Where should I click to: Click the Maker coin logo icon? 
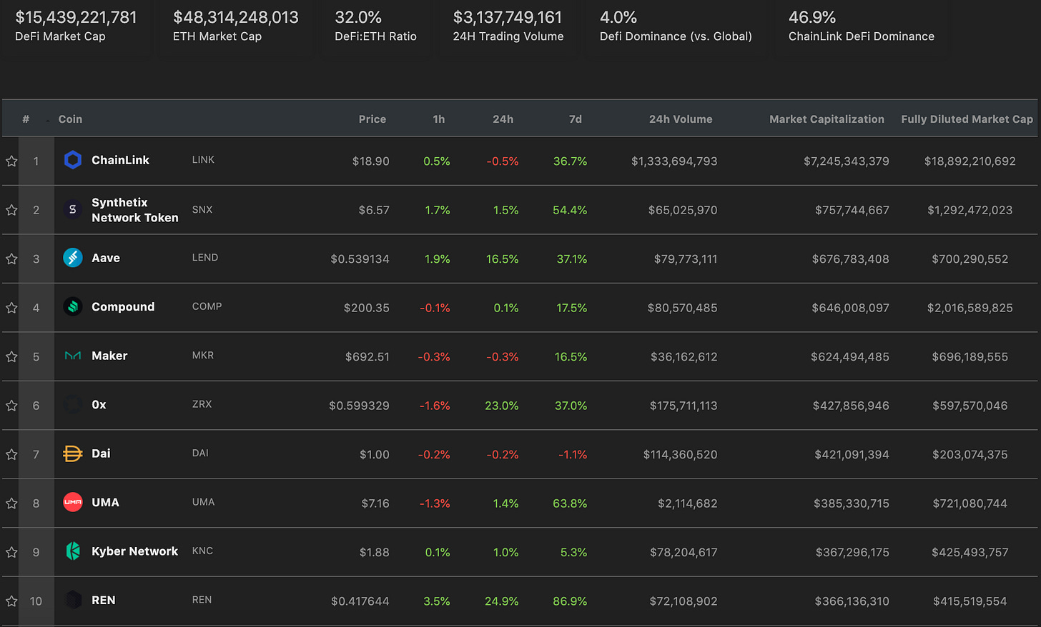pyautogui.click(x=73, y=356)
